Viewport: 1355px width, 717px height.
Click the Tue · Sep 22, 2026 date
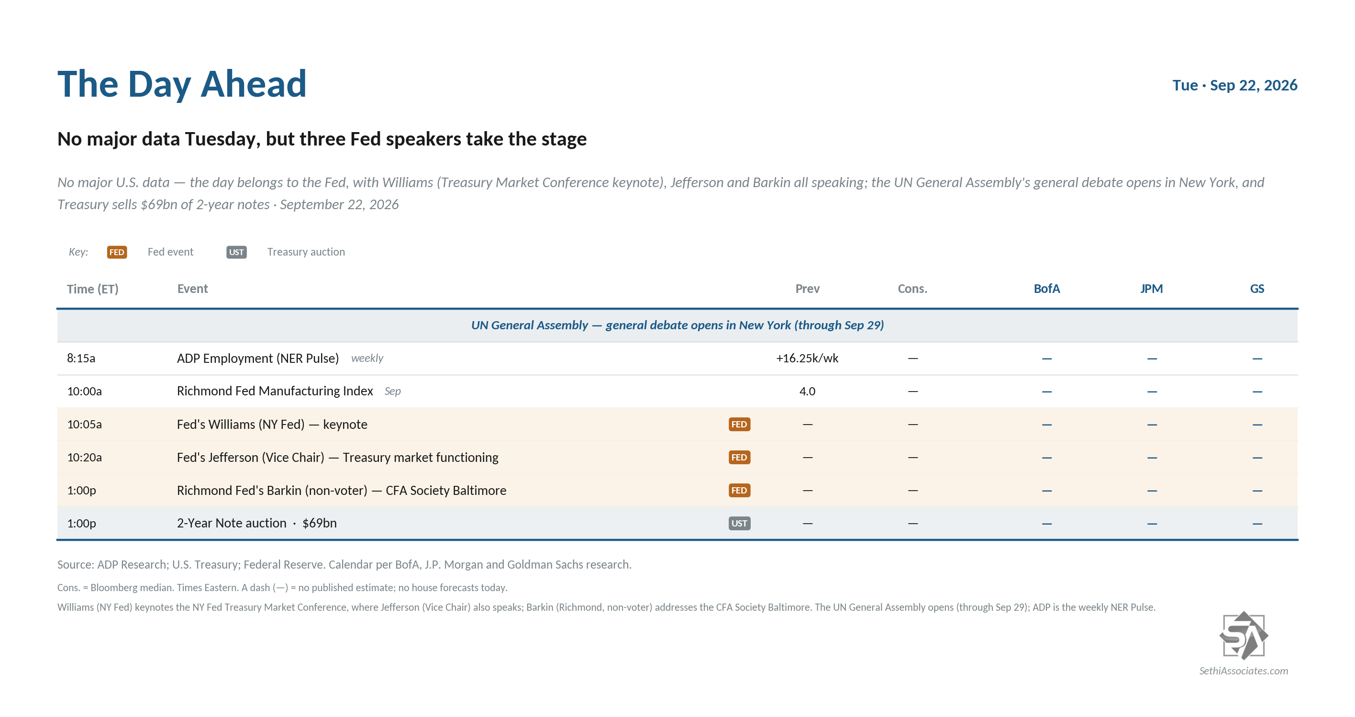(1234, 85)
